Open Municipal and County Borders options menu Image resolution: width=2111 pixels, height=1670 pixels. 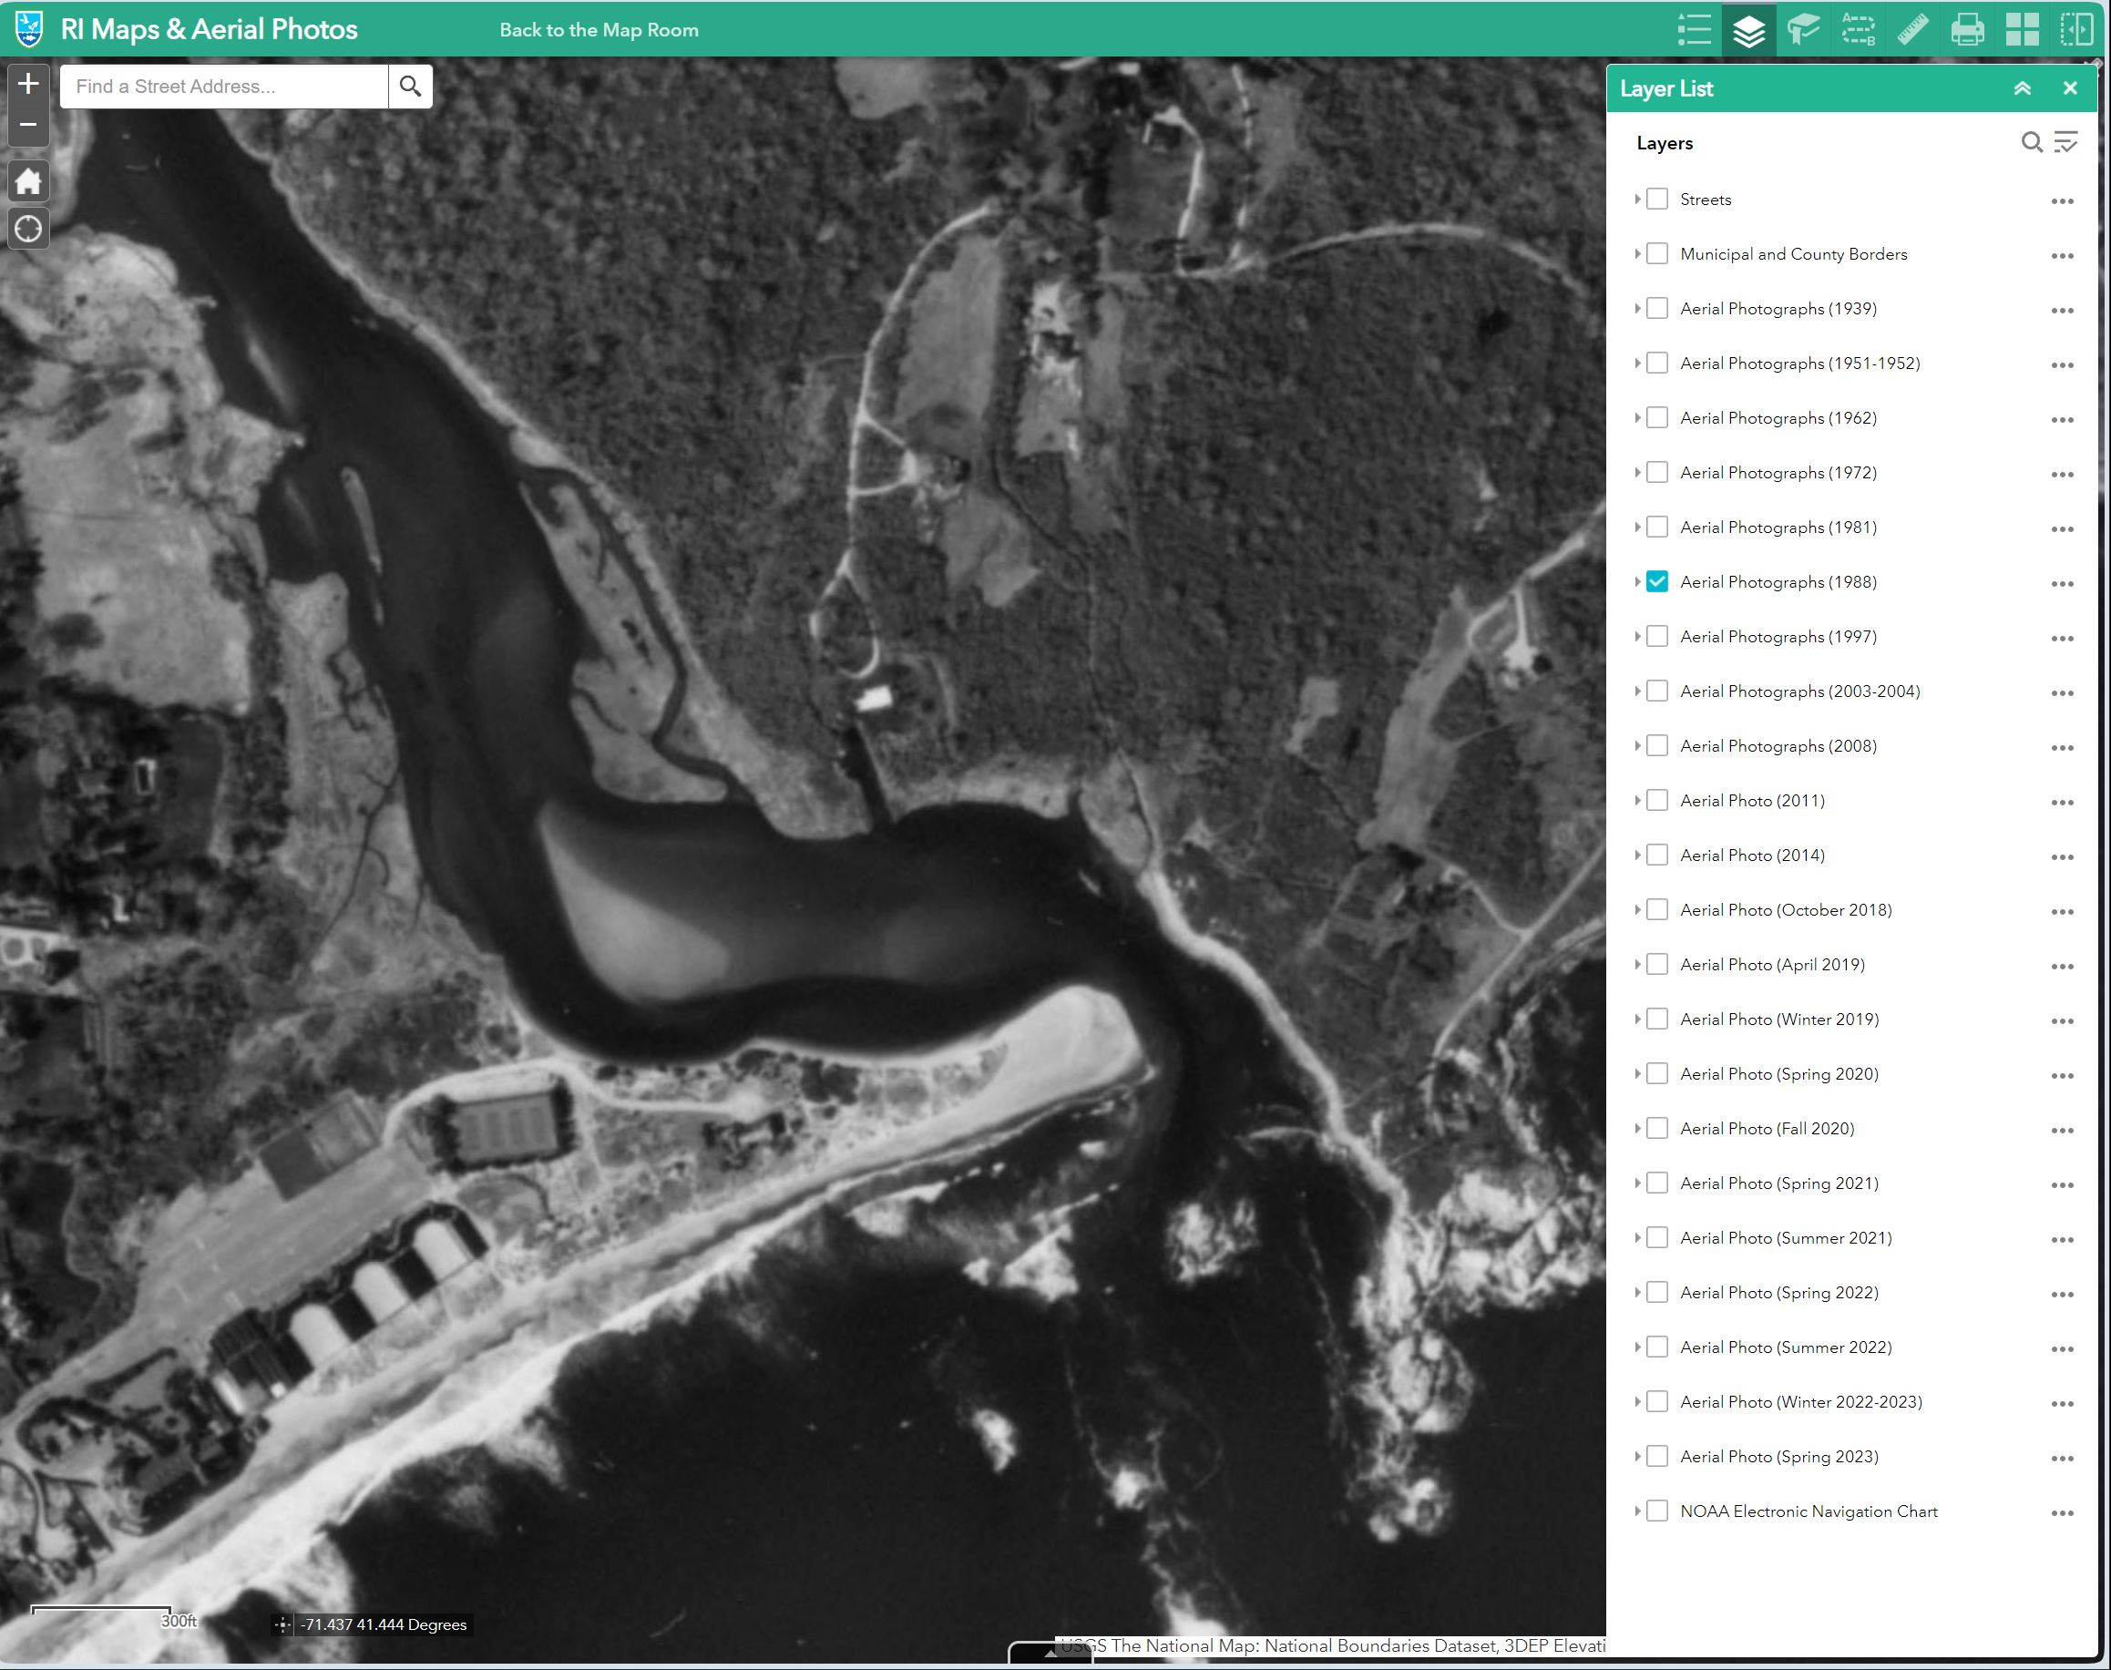pos(2062,256)
